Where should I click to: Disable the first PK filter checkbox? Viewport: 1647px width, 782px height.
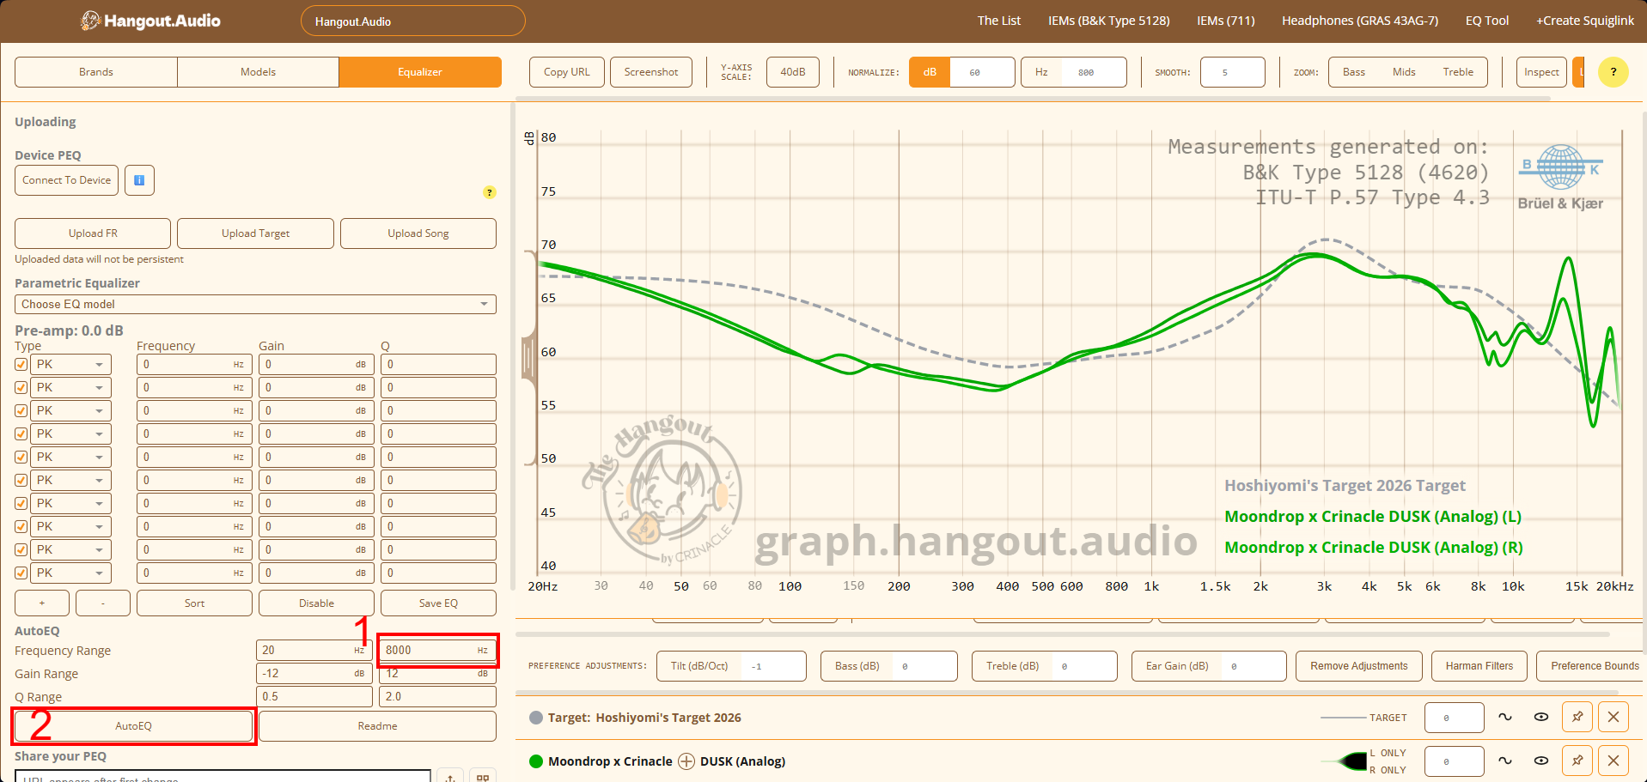[x=21, y=364]
